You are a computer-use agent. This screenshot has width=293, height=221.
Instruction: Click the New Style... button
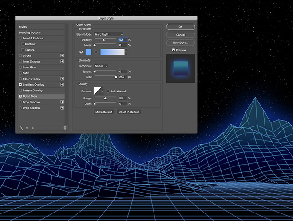click(181, 43)
